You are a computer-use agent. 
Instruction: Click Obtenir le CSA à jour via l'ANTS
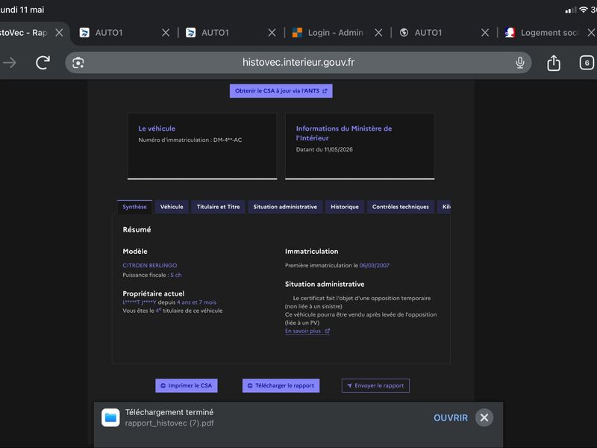(281, 91)
